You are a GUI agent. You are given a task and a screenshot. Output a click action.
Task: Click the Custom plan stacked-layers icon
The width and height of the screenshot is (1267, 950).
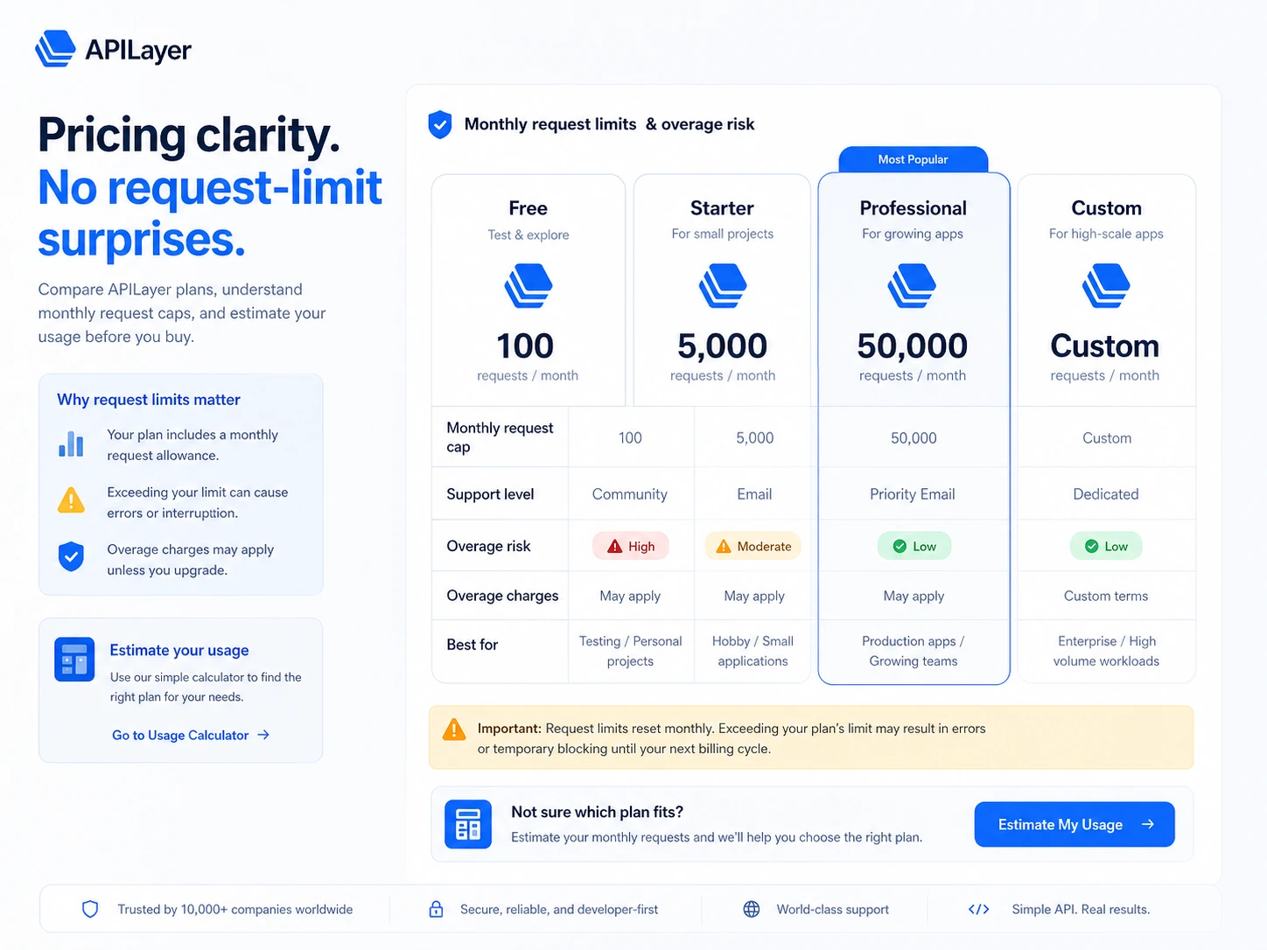click(1106, 287)
